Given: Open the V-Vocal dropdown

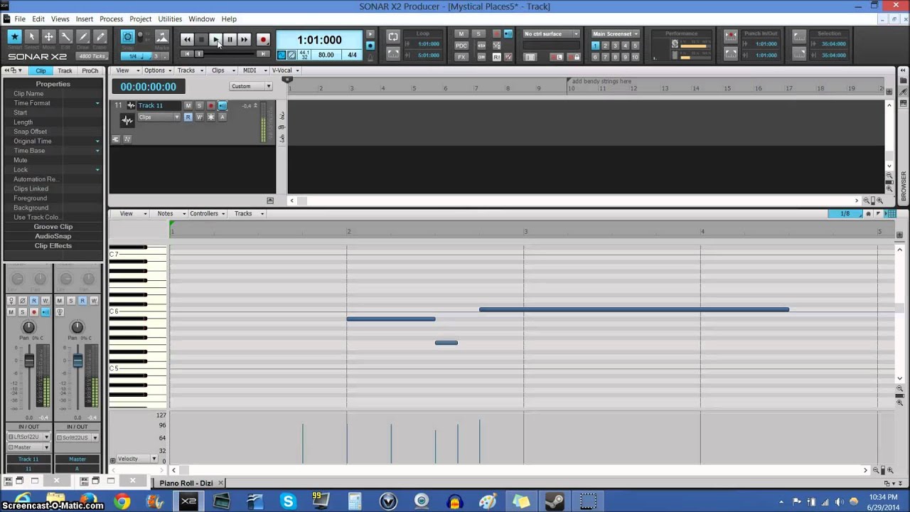Looking at the screenshot, I should coord(285,70).
